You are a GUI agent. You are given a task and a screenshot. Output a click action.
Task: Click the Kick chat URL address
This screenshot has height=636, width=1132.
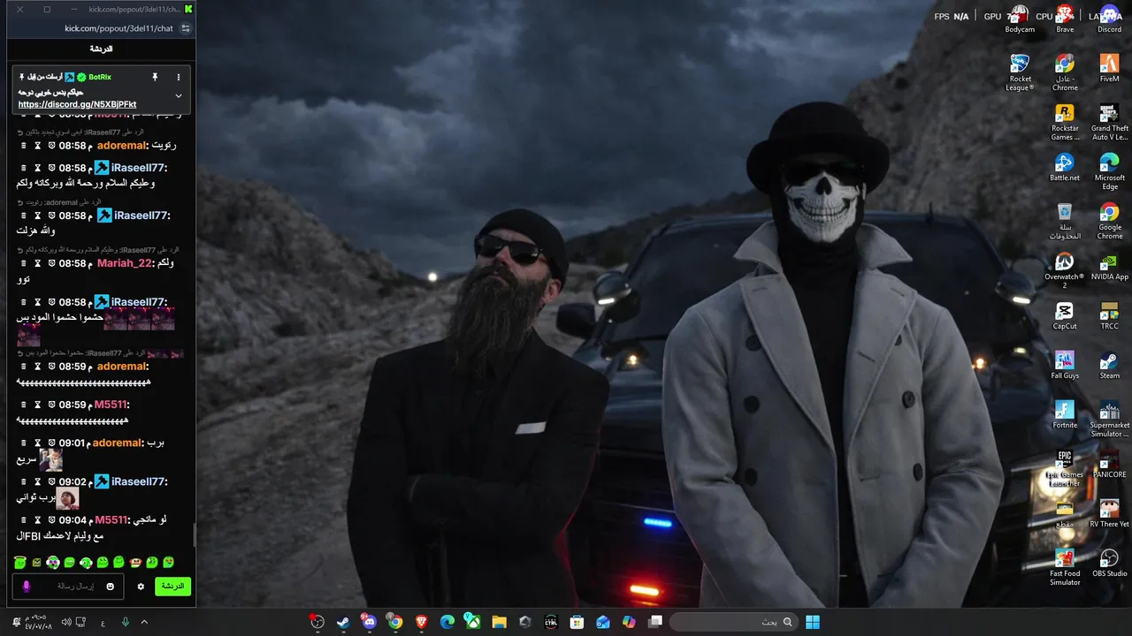119,28
